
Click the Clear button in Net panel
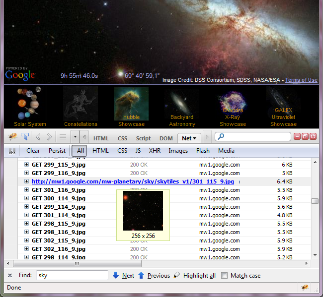[x=33, y=151]
